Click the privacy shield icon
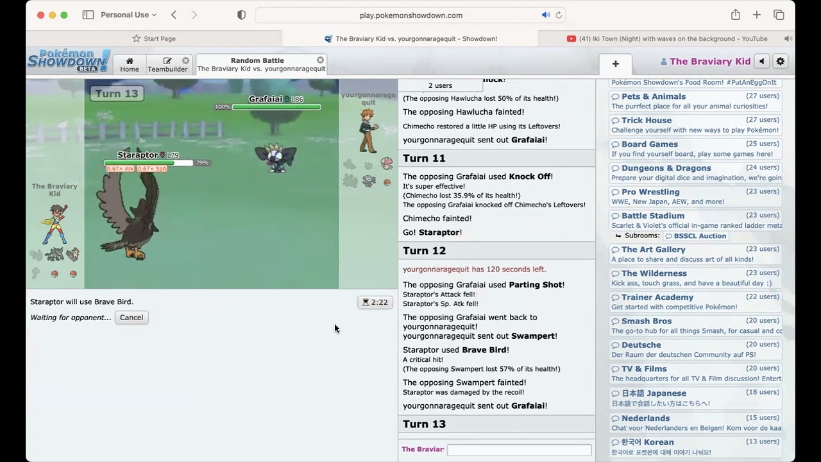This screenshot has height=462, width=821. (241, 15)
